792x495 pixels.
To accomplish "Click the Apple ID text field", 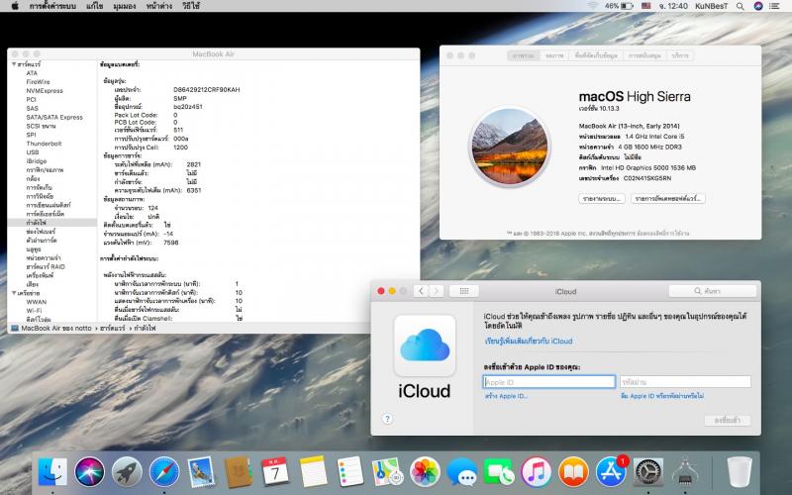I will [x=548, y=381].
